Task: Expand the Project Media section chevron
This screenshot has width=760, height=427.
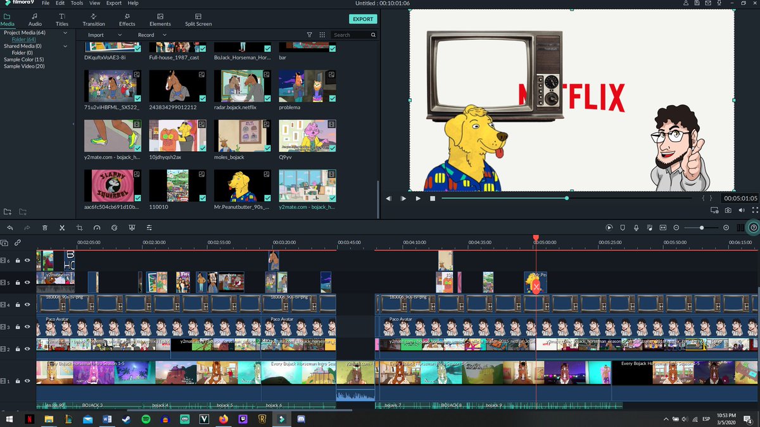Action: coord(65,32)
